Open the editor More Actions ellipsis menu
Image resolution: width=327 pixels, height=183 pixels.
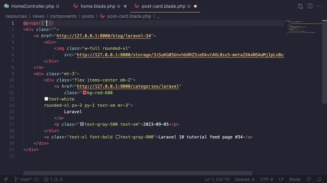click(x=319, y=6)
